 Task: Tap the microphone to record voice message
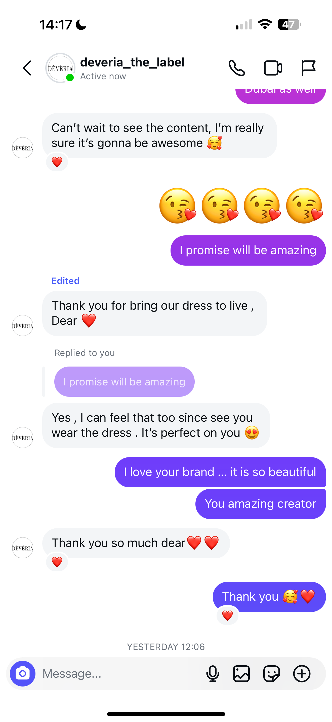[x=213, y=673]
